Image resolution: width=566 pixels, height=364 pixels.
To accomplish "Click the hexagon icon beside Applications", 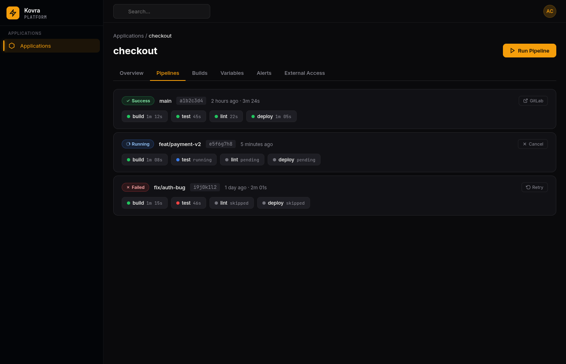I will click(12, 46).
